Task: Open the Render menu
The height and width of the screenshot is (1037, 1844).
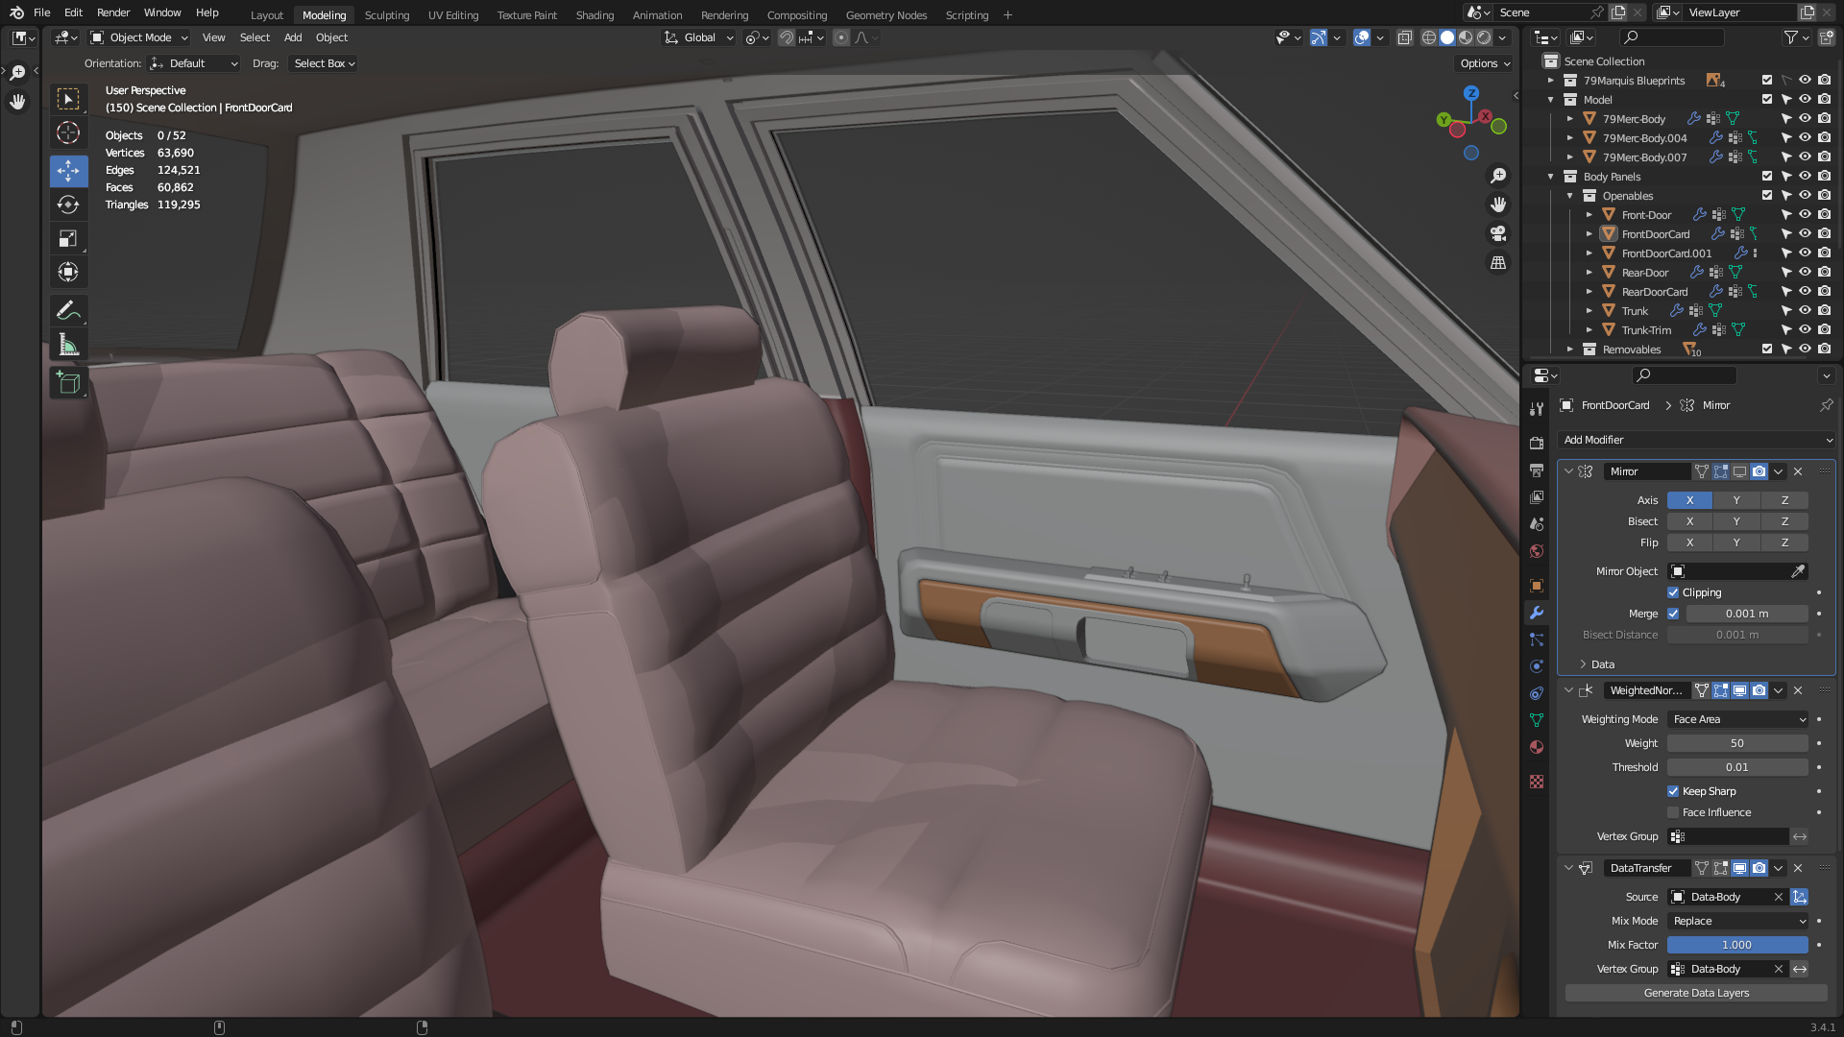Action: (113, 12)
